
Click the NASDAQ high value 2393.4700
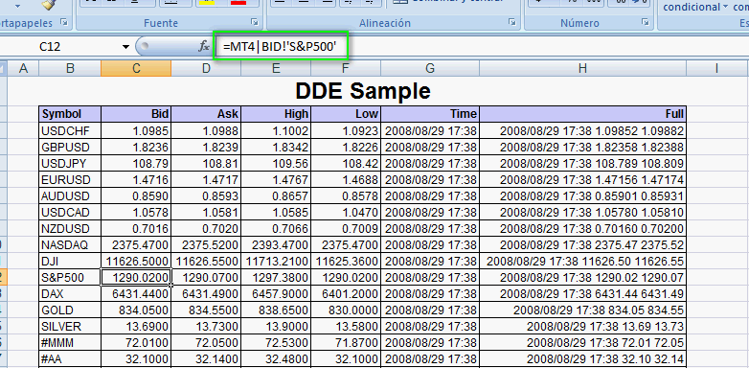(x=276, y=245)
